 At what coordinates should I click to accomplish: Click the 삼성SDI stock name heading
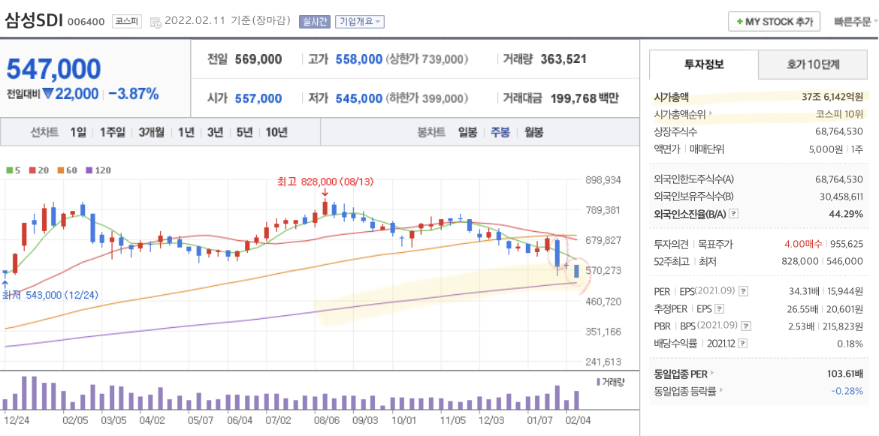pyautogui.click(x=35, y=21)
